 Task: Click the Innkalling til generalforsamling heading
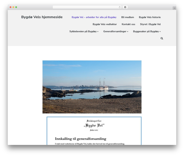81,139
